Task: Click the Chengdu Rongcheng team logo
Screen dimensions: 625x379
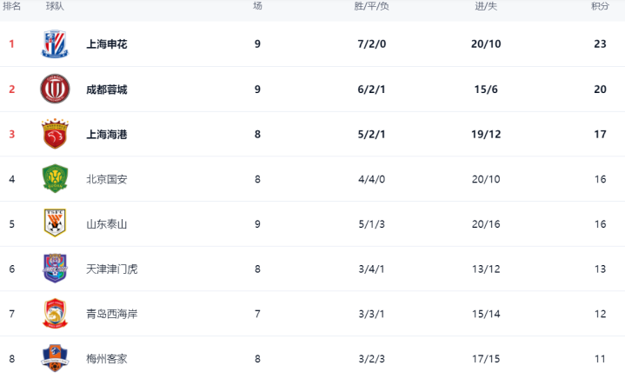Action: tap(55, 90)
